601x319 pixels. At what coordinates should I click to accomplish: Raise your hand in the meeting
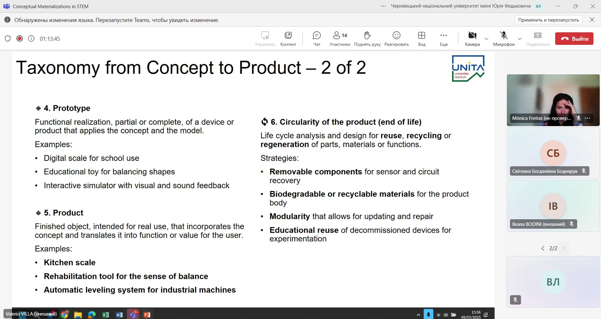(367, 39)
